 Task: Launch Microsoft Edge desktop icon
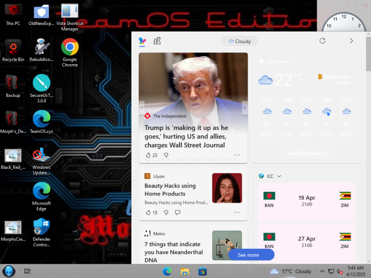click(41, 196)
